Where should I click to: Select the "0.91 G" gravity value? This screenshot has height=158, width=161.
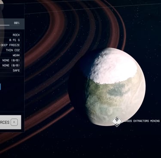(x=15, y=40)
